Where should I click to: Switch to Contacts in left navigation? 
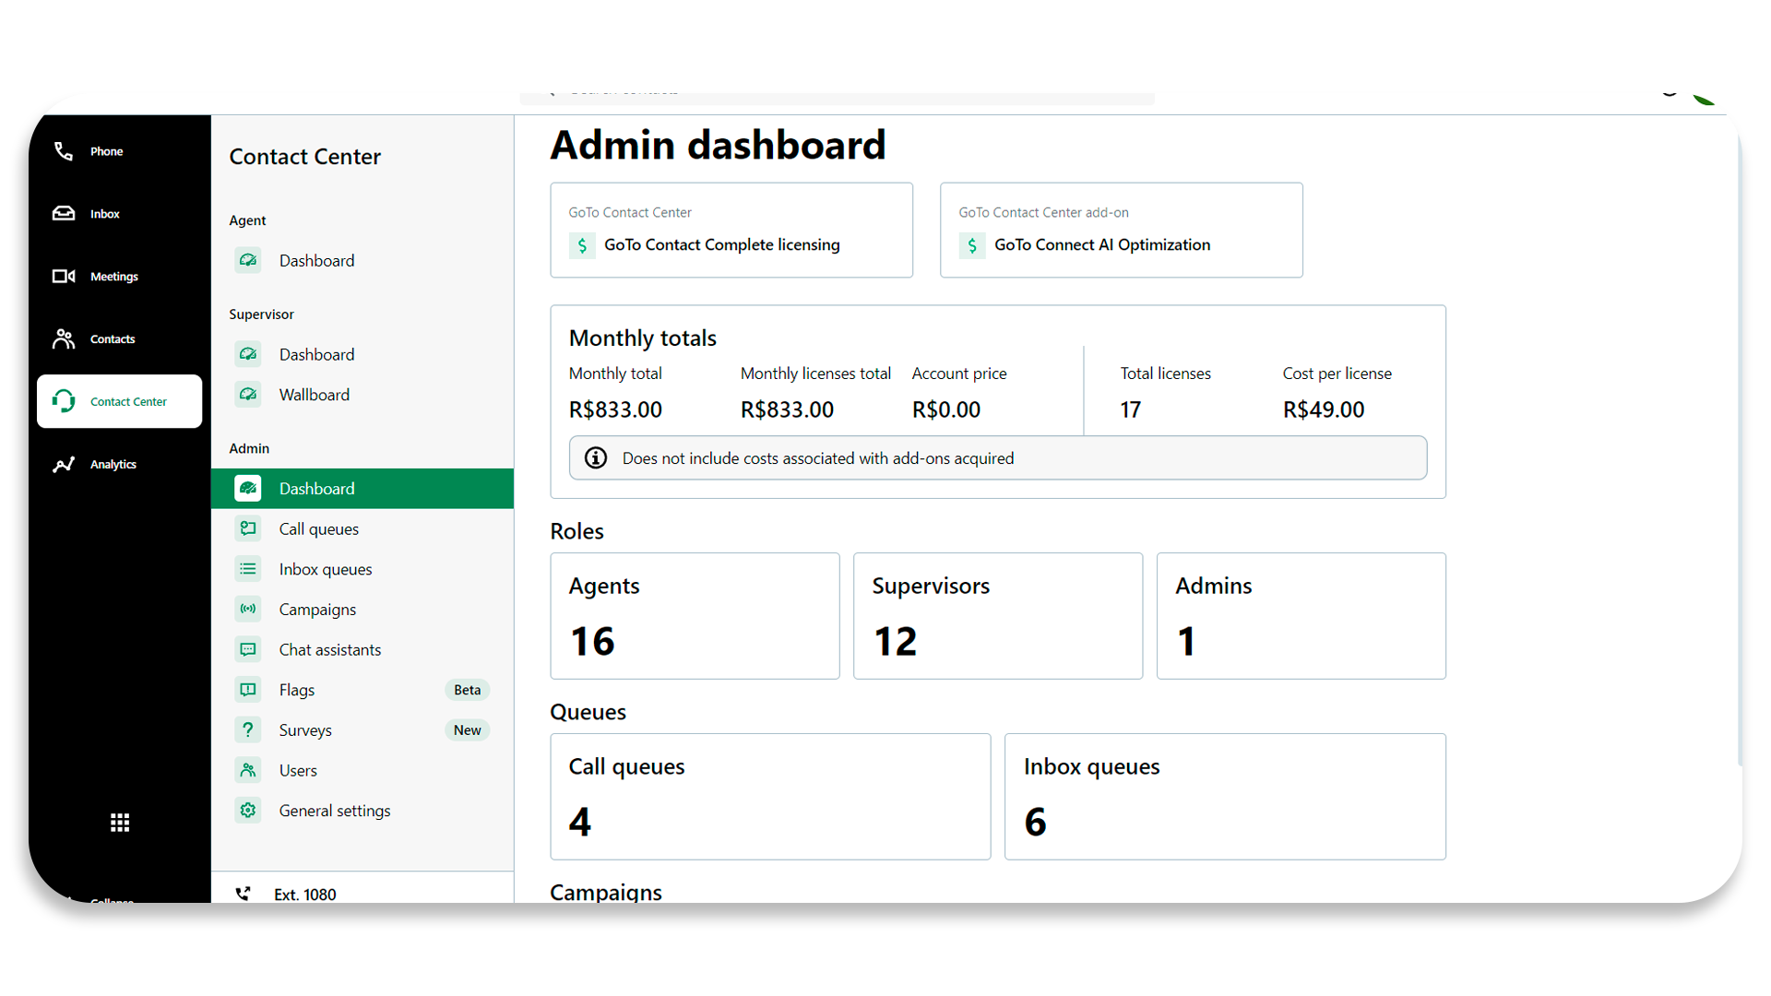(119, 339)
